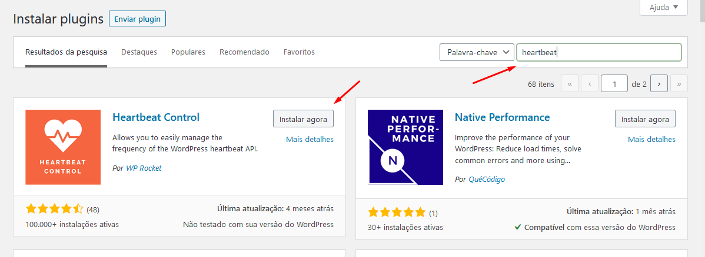The image size is (705, 257).
Task: Go to previous page of results
Action: [x=590, y=84]
